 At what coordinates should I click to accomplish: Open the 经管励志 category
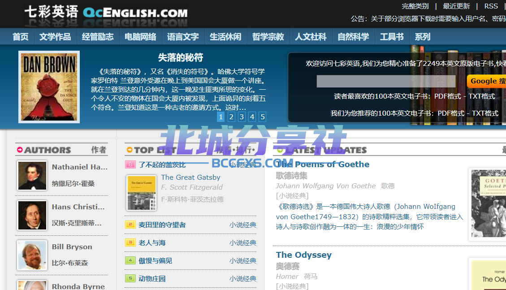tap(98, 37)
